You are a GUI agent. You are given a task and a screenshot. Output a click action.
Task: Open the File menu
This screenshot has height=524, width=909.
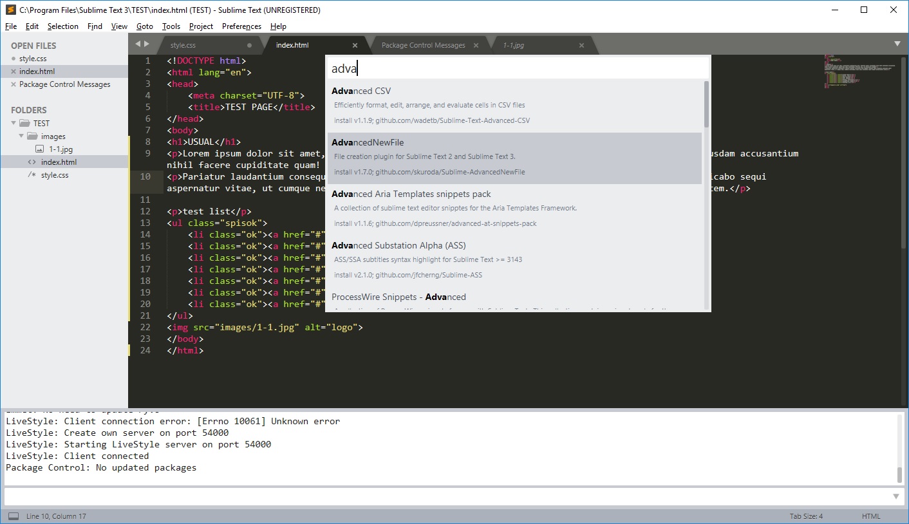pos(11,26)
